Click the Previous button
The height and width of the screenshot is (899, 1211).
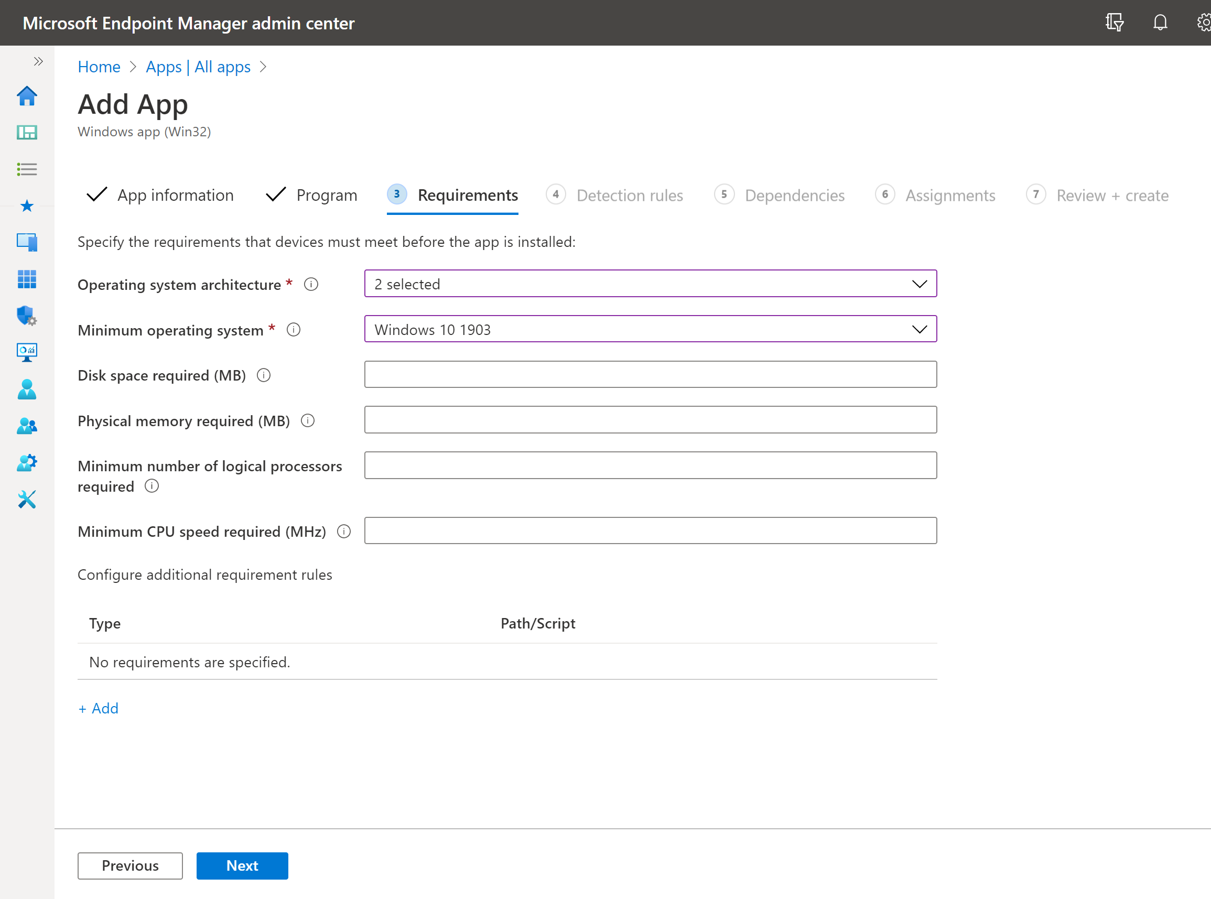click(x=130, y=865)
